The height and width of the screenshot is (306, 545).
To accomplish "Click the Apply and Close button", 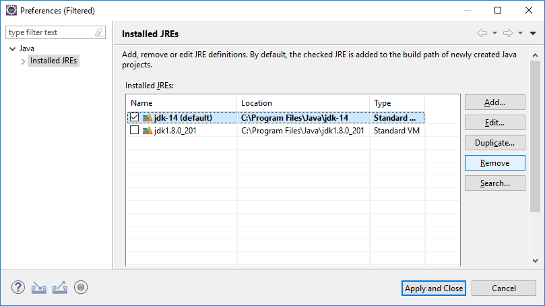I will pos(434,288).
